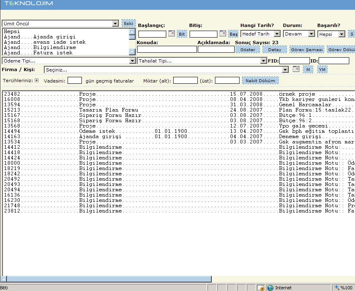Click Internet zone globe icon in status bar

pyautogui.click(x=270, y=288)
